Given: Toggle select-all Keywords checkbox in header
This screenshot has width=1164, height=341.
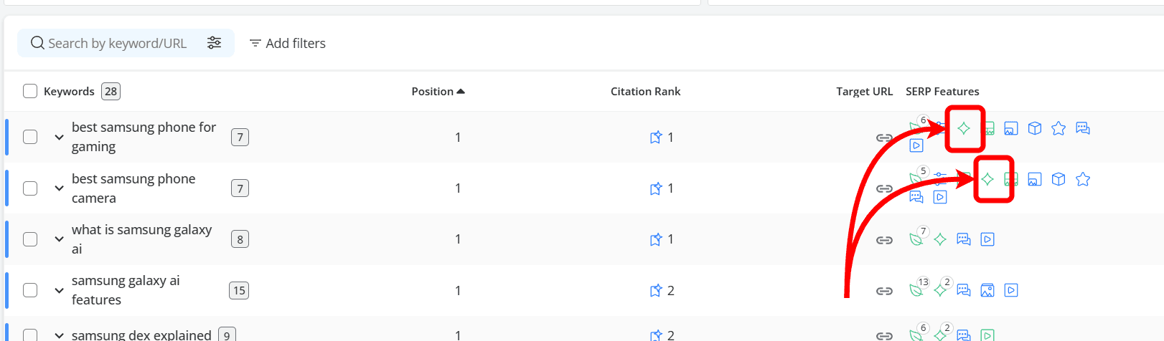Looking at the screenshot, I should tap(30, 91).
